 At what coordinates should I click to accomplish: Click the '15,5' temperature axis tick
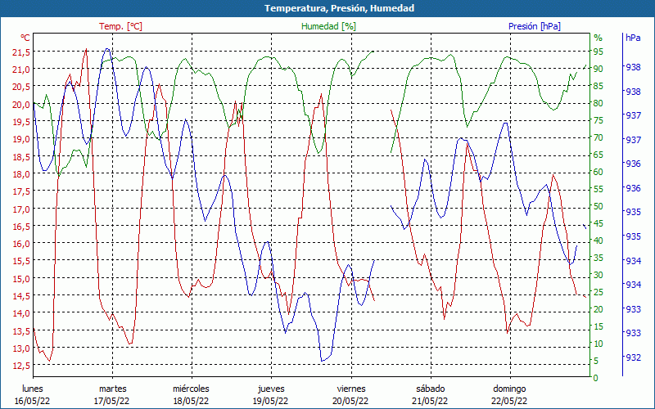pyautogui.click(x=22, y=261)
